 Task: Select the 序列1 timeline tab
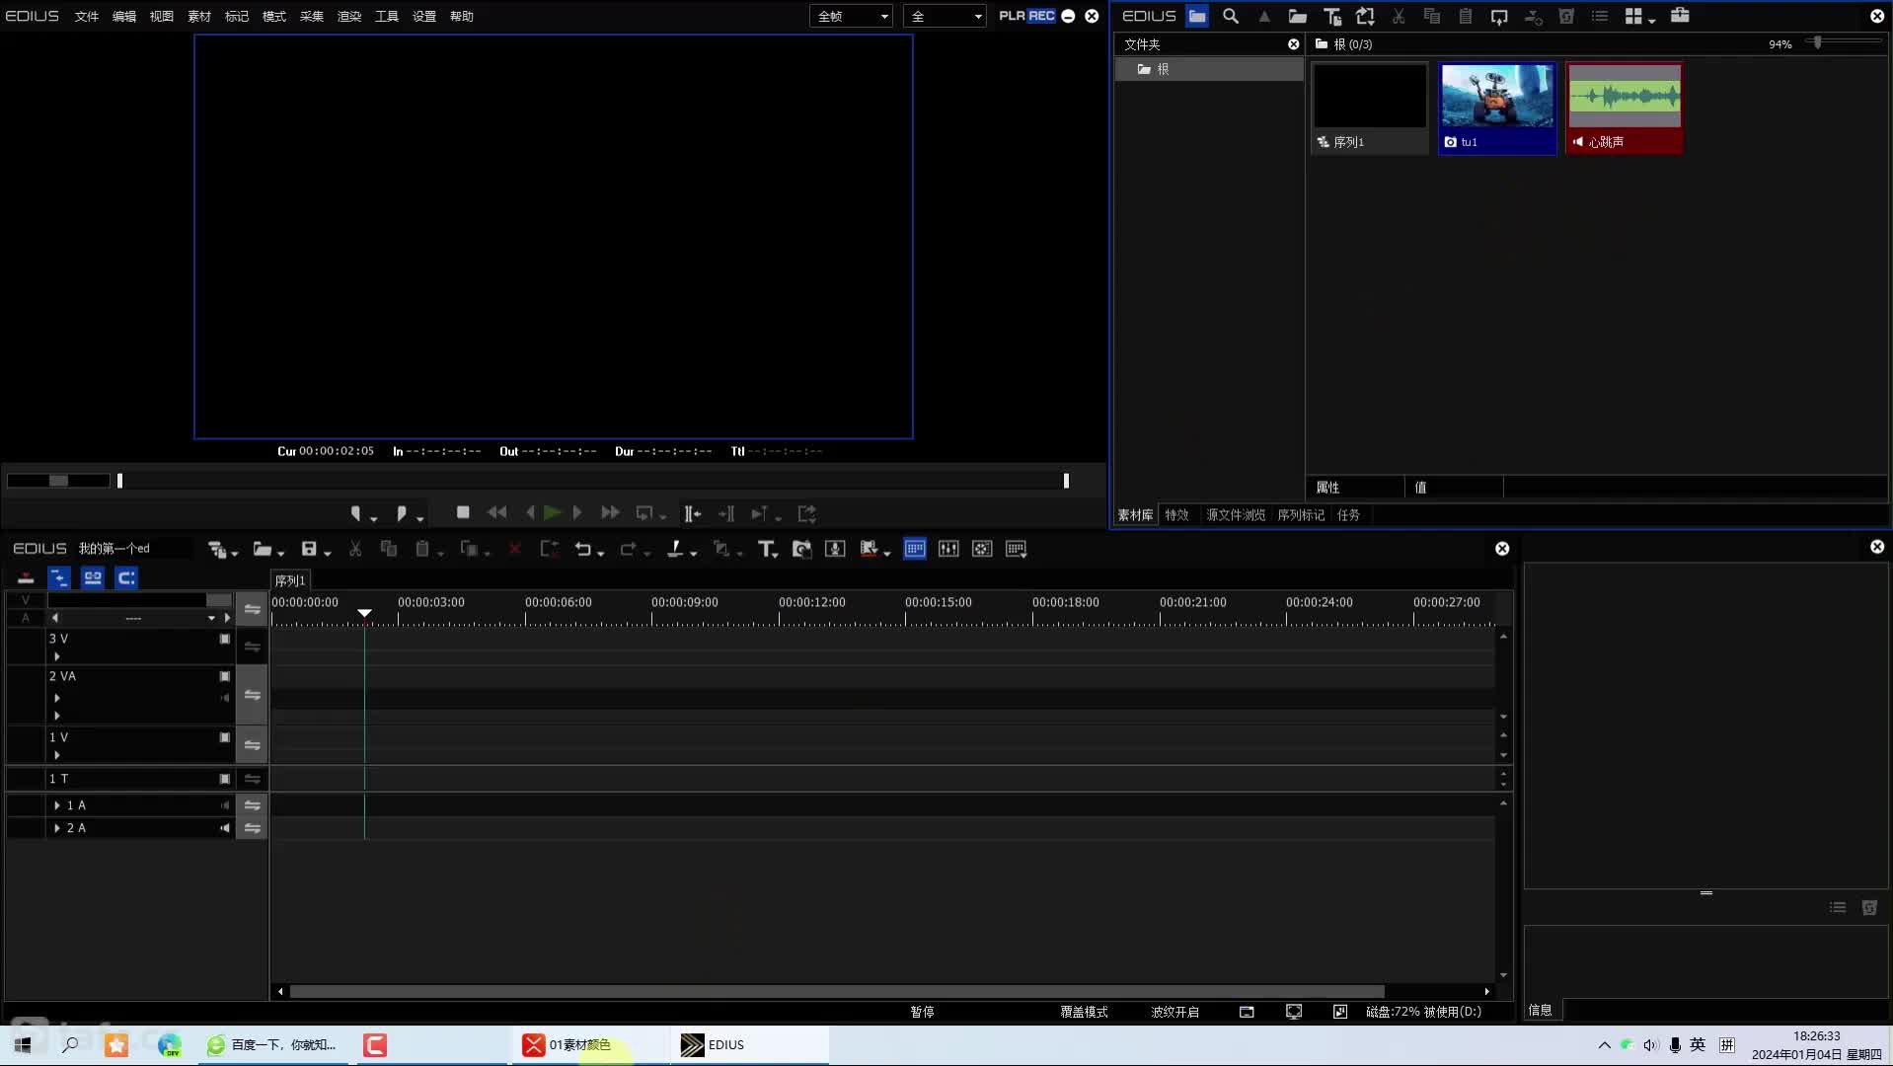(x=290, y=580)
